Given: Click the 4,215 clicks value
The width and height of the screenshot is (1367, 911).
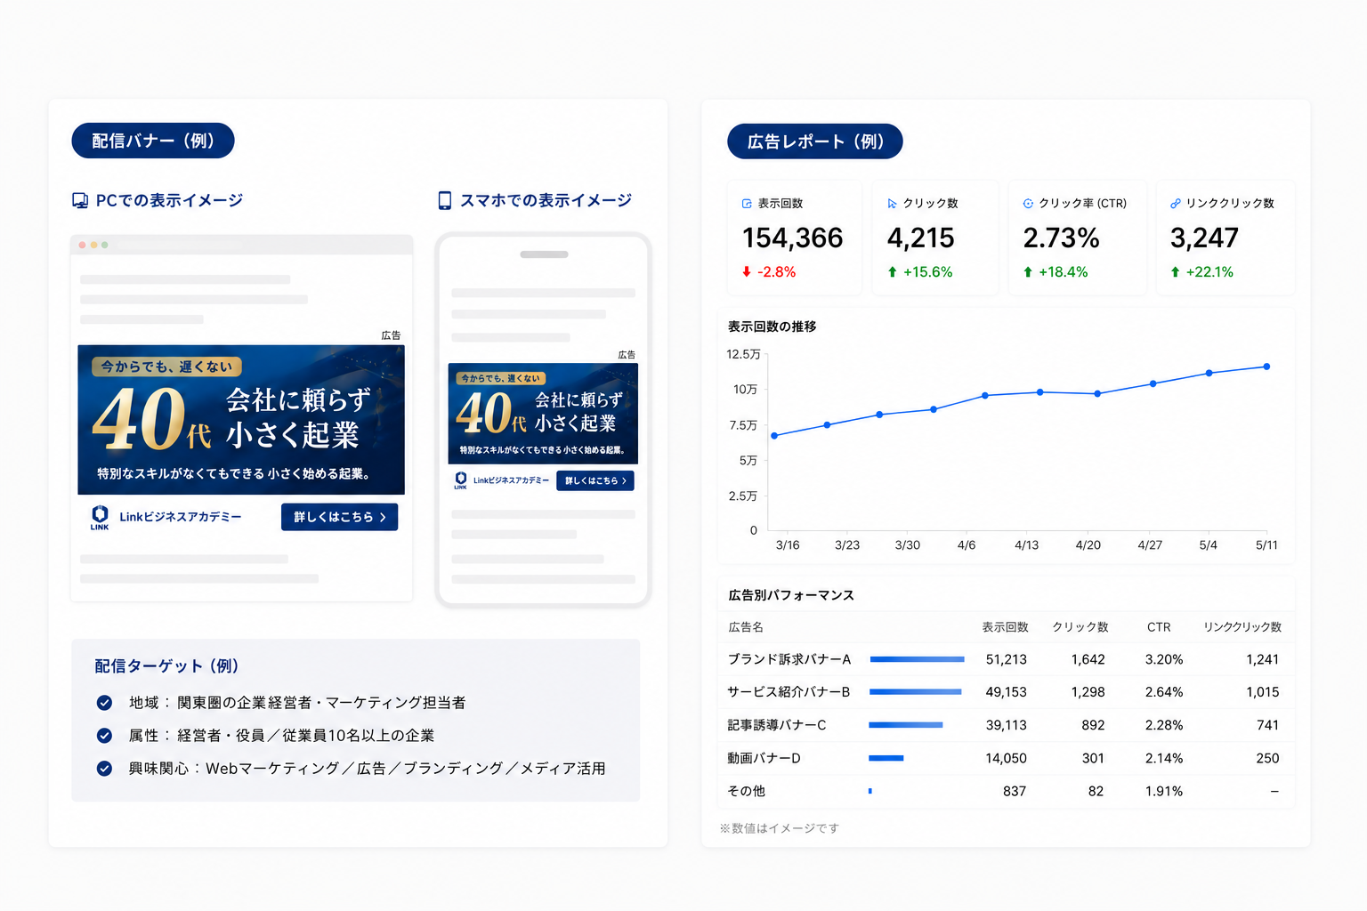Looking at the screenshot, I should tap(920, 238).
